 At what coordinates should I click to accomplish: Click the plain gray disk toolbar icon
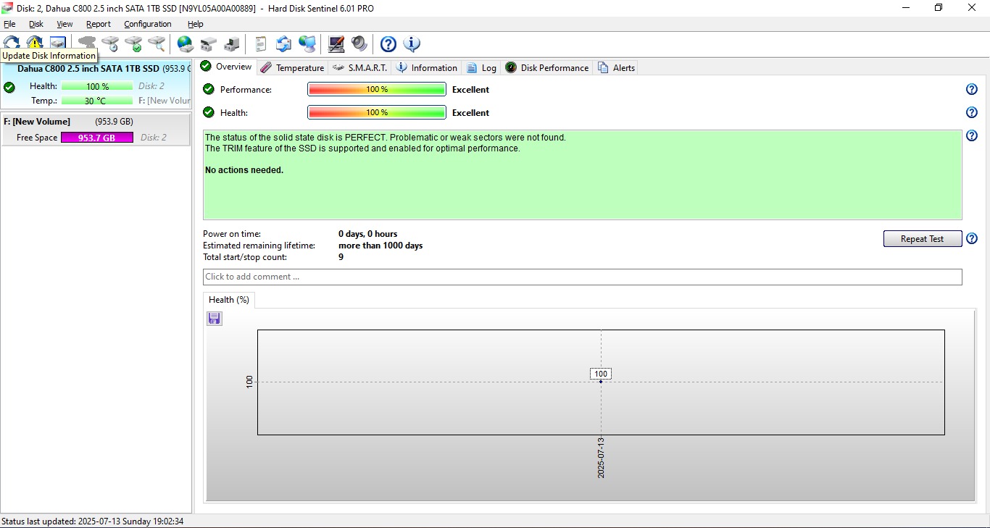(x=87, y=43)
